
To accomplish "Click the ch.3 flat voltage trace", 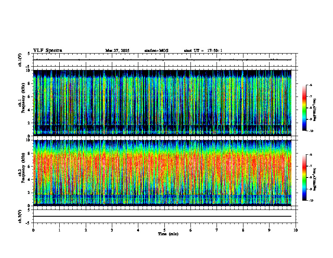I will coord(162,216).
